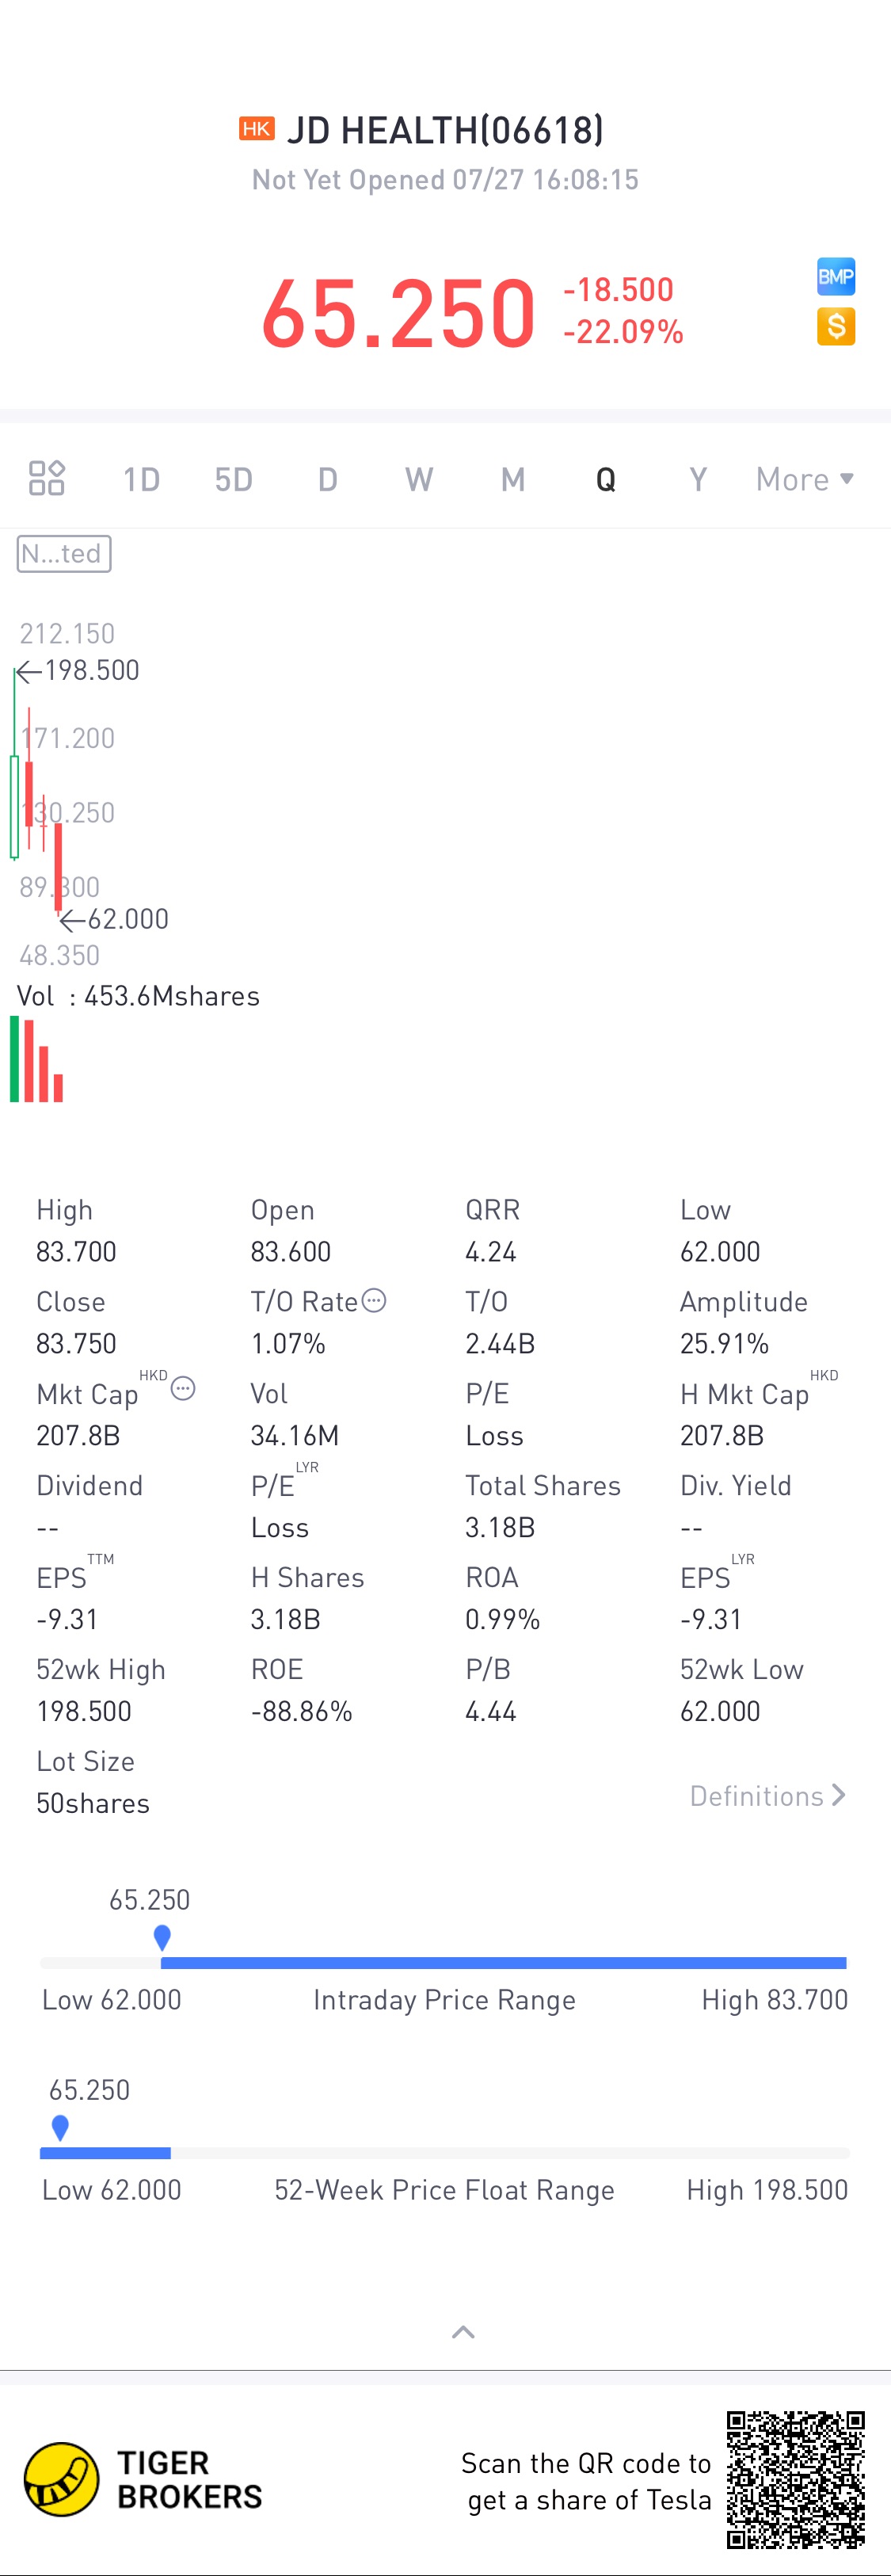Expand the More timeframe dropdown
The height and width of the screenshot is (2576, 891).
[x=804, y=479]
